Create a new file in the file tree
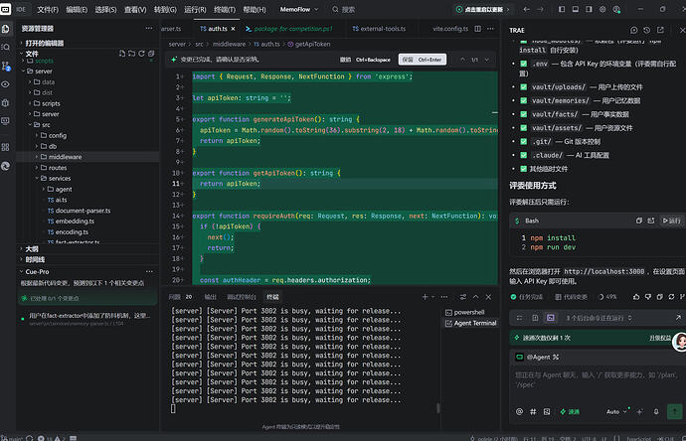This screenshot has width=686, height=441. (x=122, y=54)
